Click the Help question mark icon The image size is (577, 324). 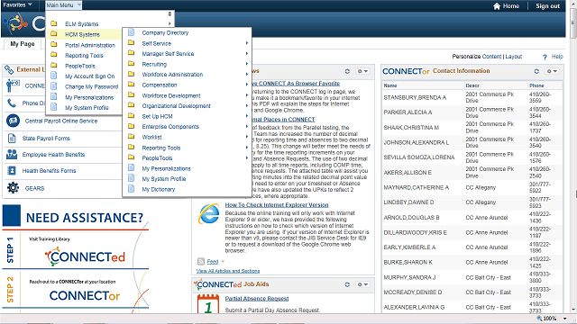tap(545, 57)
